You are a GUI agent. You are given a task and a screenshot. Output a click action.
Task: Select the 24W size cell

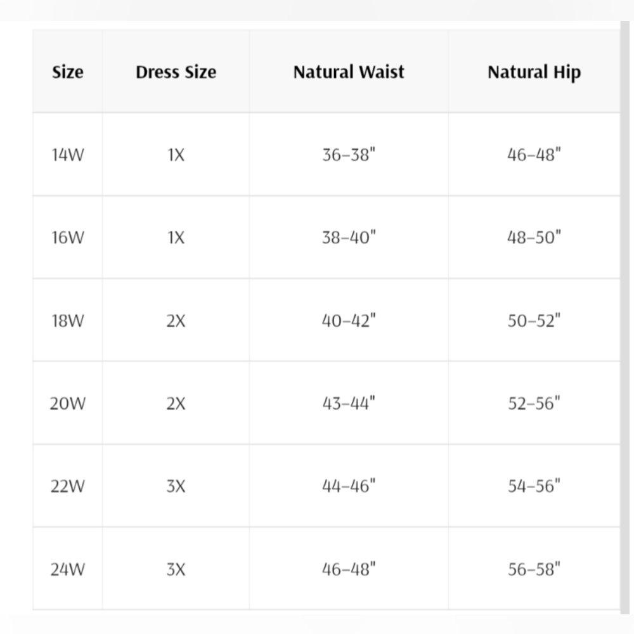(x=68, y=569)
